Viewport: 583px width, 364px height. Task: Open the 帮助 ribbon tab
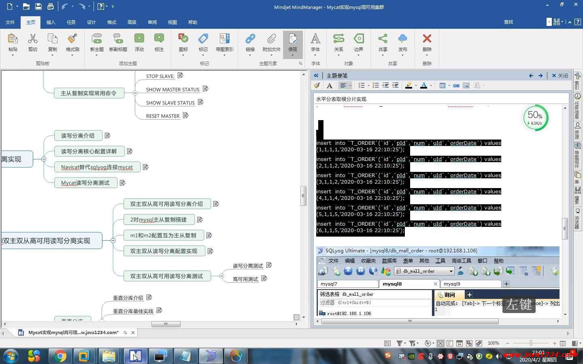[x=193, y=22]
